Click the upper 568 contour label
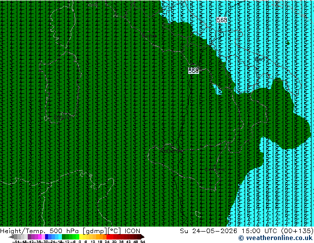 coord(222,20)
